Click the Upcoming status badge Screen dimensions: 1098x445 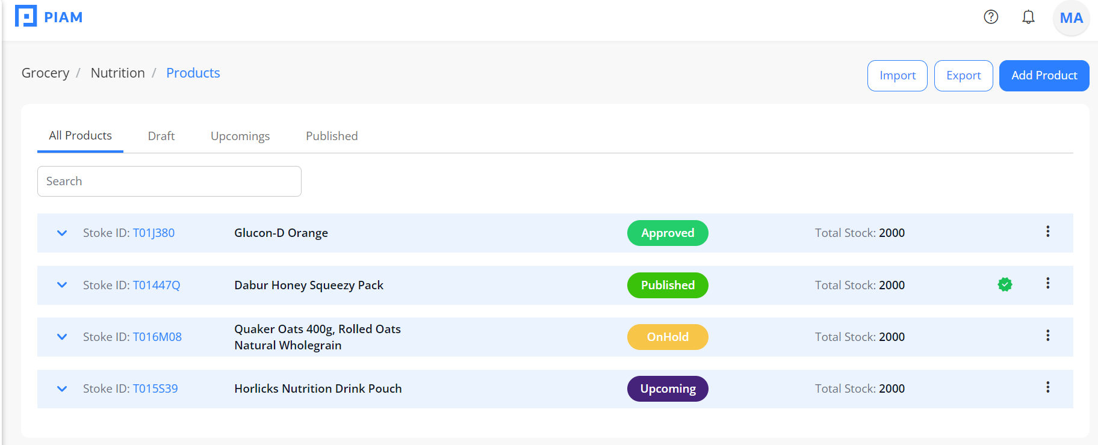click(x=668, y=388)
